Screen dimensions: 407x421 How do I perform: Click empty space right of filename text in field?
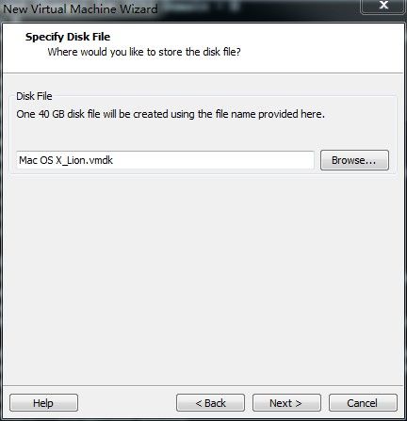coord(214,160)
